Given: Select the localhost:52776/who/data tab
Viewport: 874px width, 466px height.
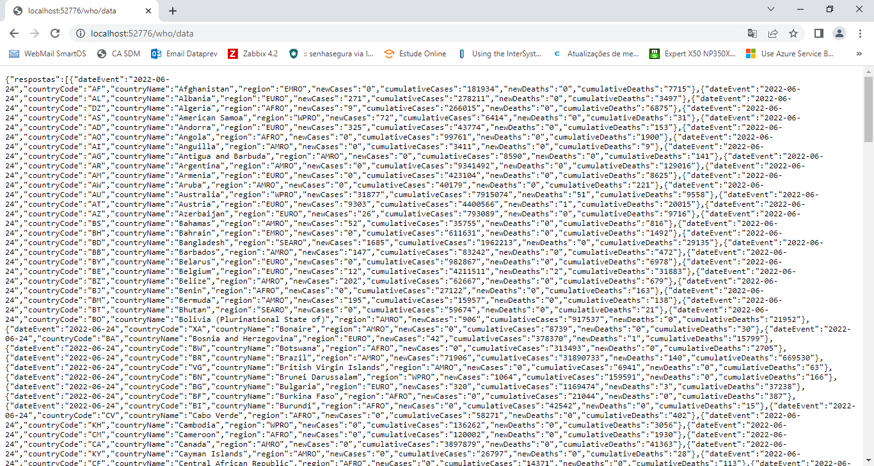Looking at the screenshot, I should click(77, 11).
